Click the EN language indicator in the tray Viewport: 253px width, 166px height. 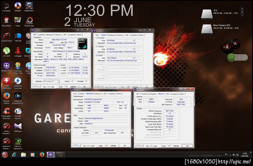tap(226, 154)
